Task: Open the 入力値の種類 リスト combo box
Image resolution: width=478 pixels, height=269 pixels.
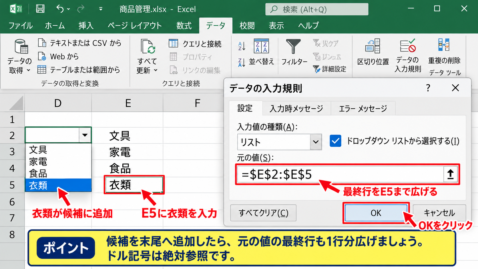Action: click(279, 142)
